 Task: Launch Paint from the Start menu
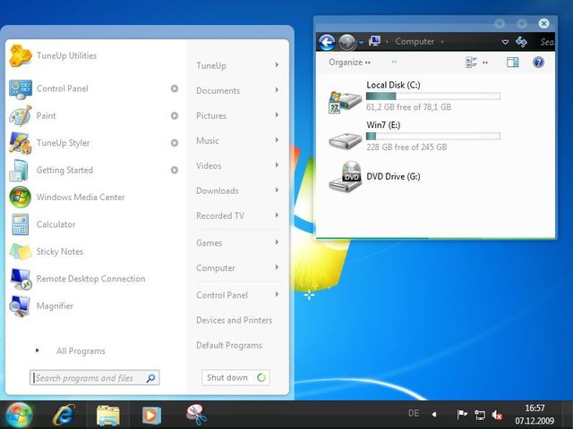pos(33,116)
